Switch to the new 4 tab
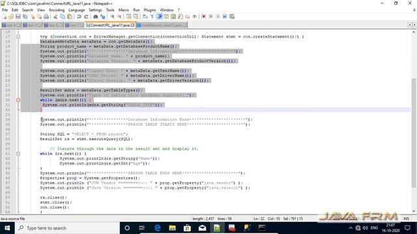Image resolution: width=417 pixels, height=234 pixels. [10, 25]
